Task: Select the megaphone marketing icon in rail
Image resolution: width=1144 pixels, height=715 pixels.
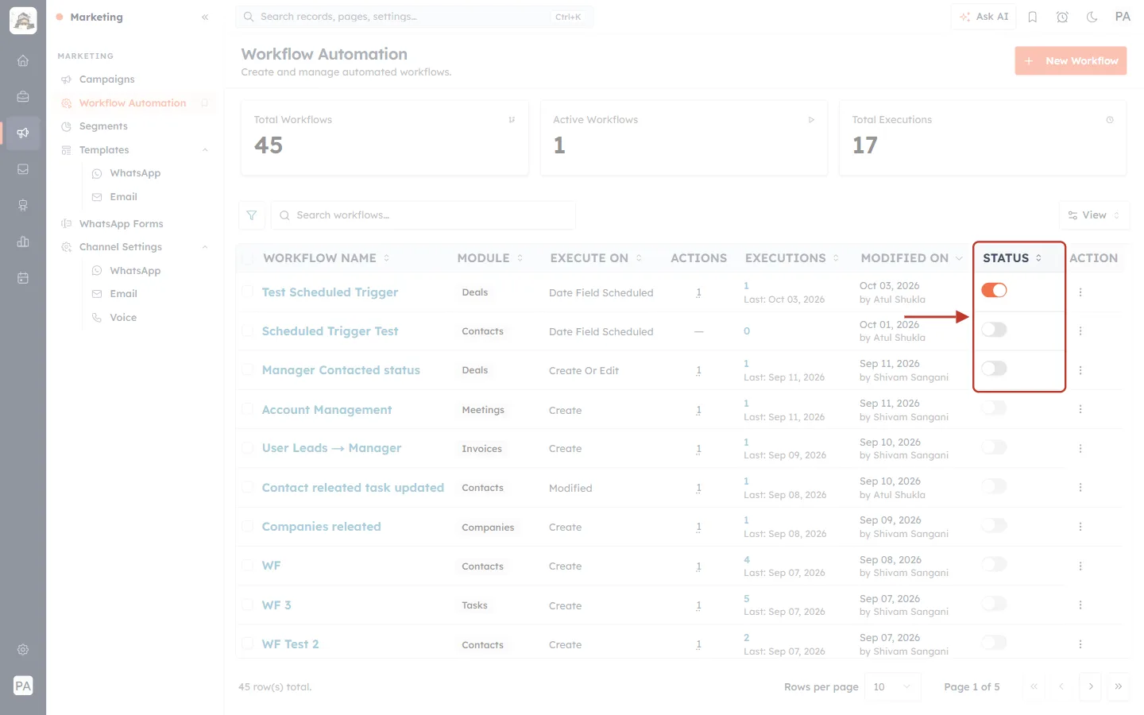Action: [x=23, y=133]
